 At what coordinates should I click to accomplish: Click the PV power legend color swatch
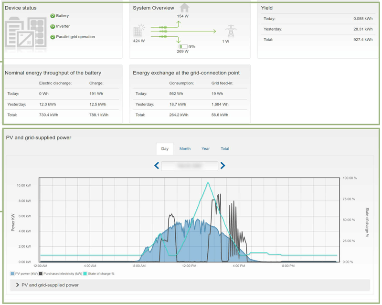point(12,273)
